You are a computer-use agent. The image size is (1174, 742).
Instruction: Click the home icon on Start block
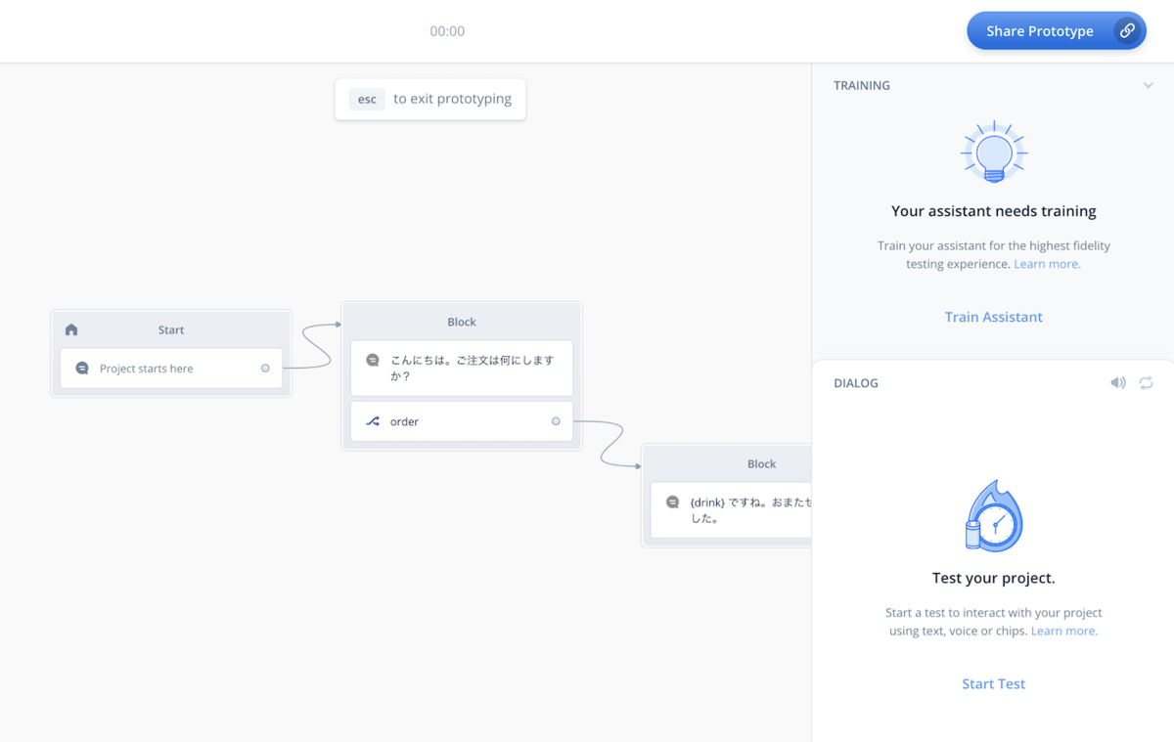(71, 329)
